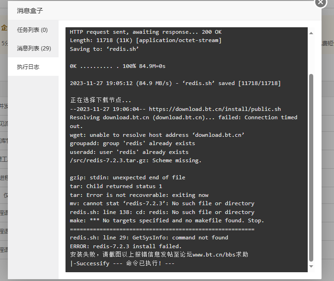Image resolution: width=334 pixels, height=281 pixels.
Task: Close the 消息盒子 dialog with the X icon
Action: [321, 2]
